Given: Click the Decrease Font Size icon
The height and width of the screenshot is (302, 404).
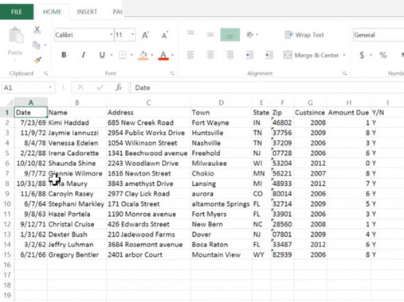Looking at the screenshot, I should point(165,35).
